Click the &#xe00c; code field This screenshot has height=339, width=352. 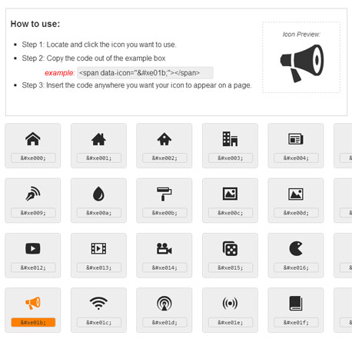(x=230, y=213)
